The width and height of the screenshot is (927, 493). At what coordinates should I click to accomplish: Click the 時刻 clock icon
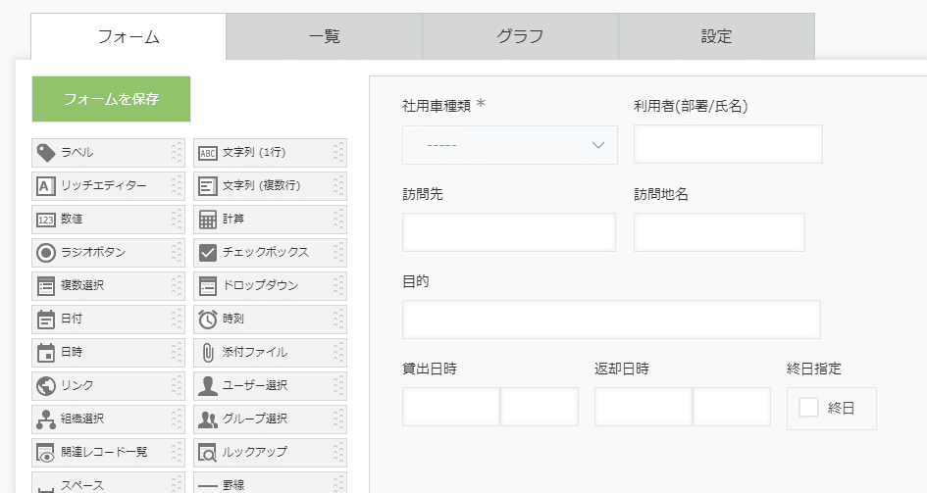208,320
